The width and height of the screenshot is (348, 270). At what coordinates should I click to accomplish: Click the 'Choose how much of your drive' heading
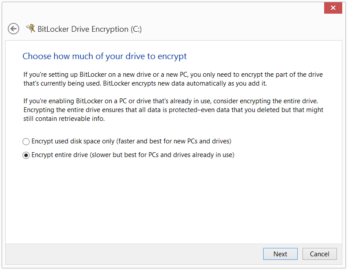pos(105,56)
